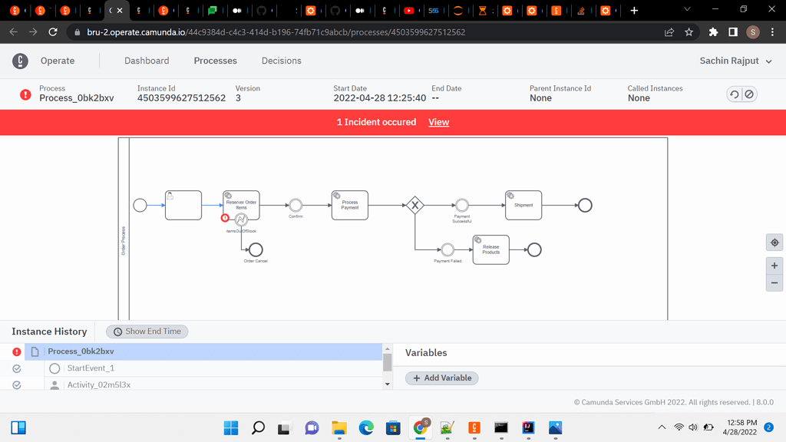Open the Sachin Rajput account menu
Image resolution: width=786 pixels, height=442 pixels.
pos(735,60)
